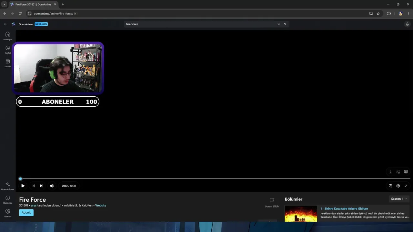Go back with the in-app back arrow
This screenshot has height=232, width=413.
[5, 24]
